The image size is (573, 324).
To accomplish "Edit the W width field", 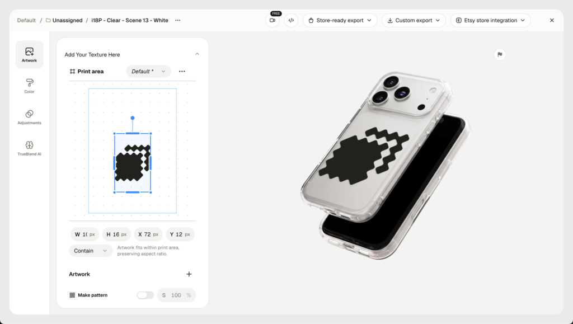I will (84, 234).
